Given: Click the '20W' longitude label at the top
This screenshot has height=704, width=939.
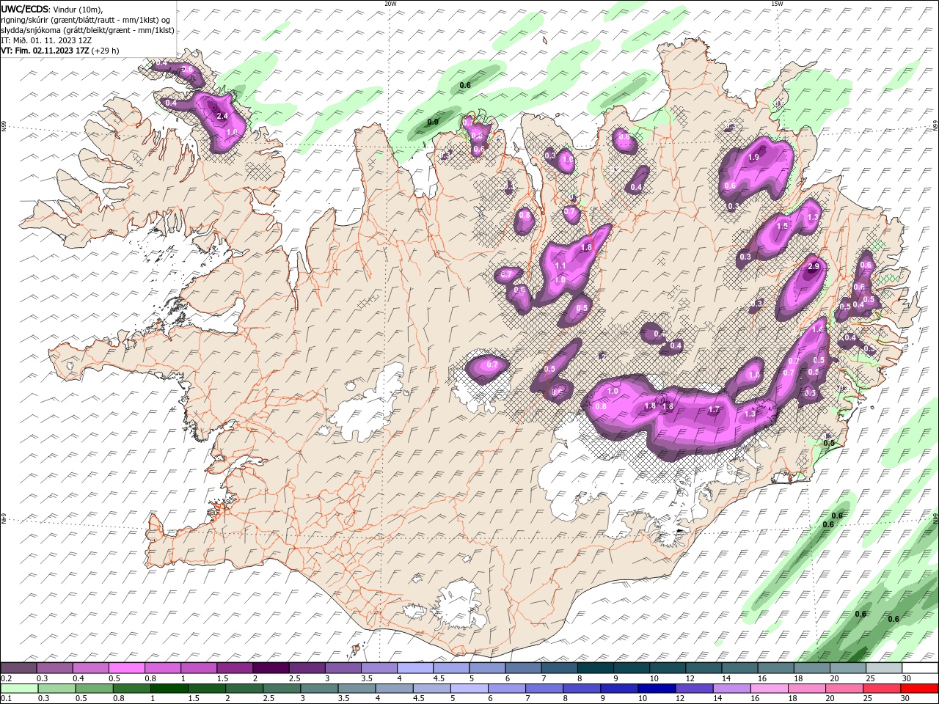Looking at the screenshot, I should [x=390, y=4].
